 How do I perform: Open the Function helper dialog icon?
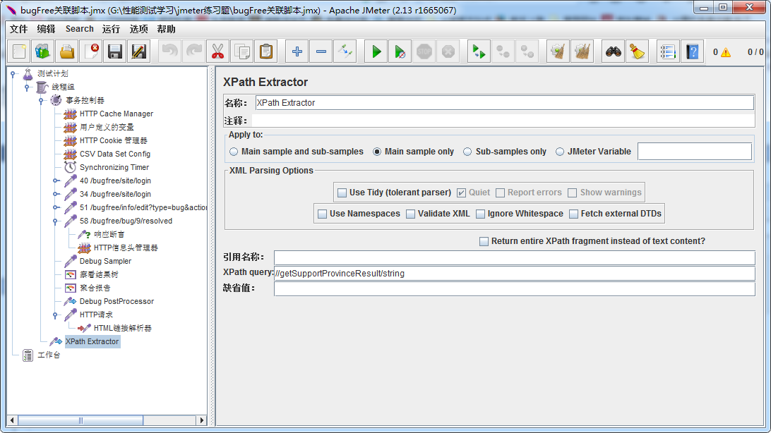click(668, 51)
